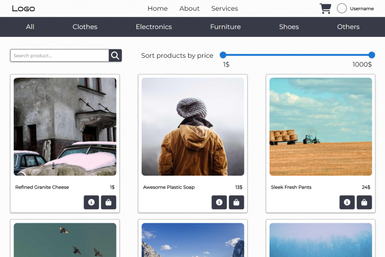Click the middle of price slider track
This screenshot has width=385, height=257.
click(297, 55)
